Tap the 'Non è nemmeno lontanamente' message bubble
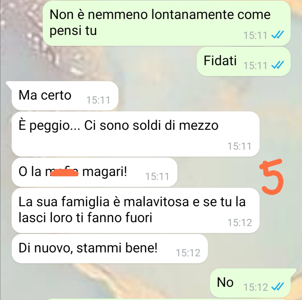The width and height of the screenshot is (302, 300). pos(166,23)
